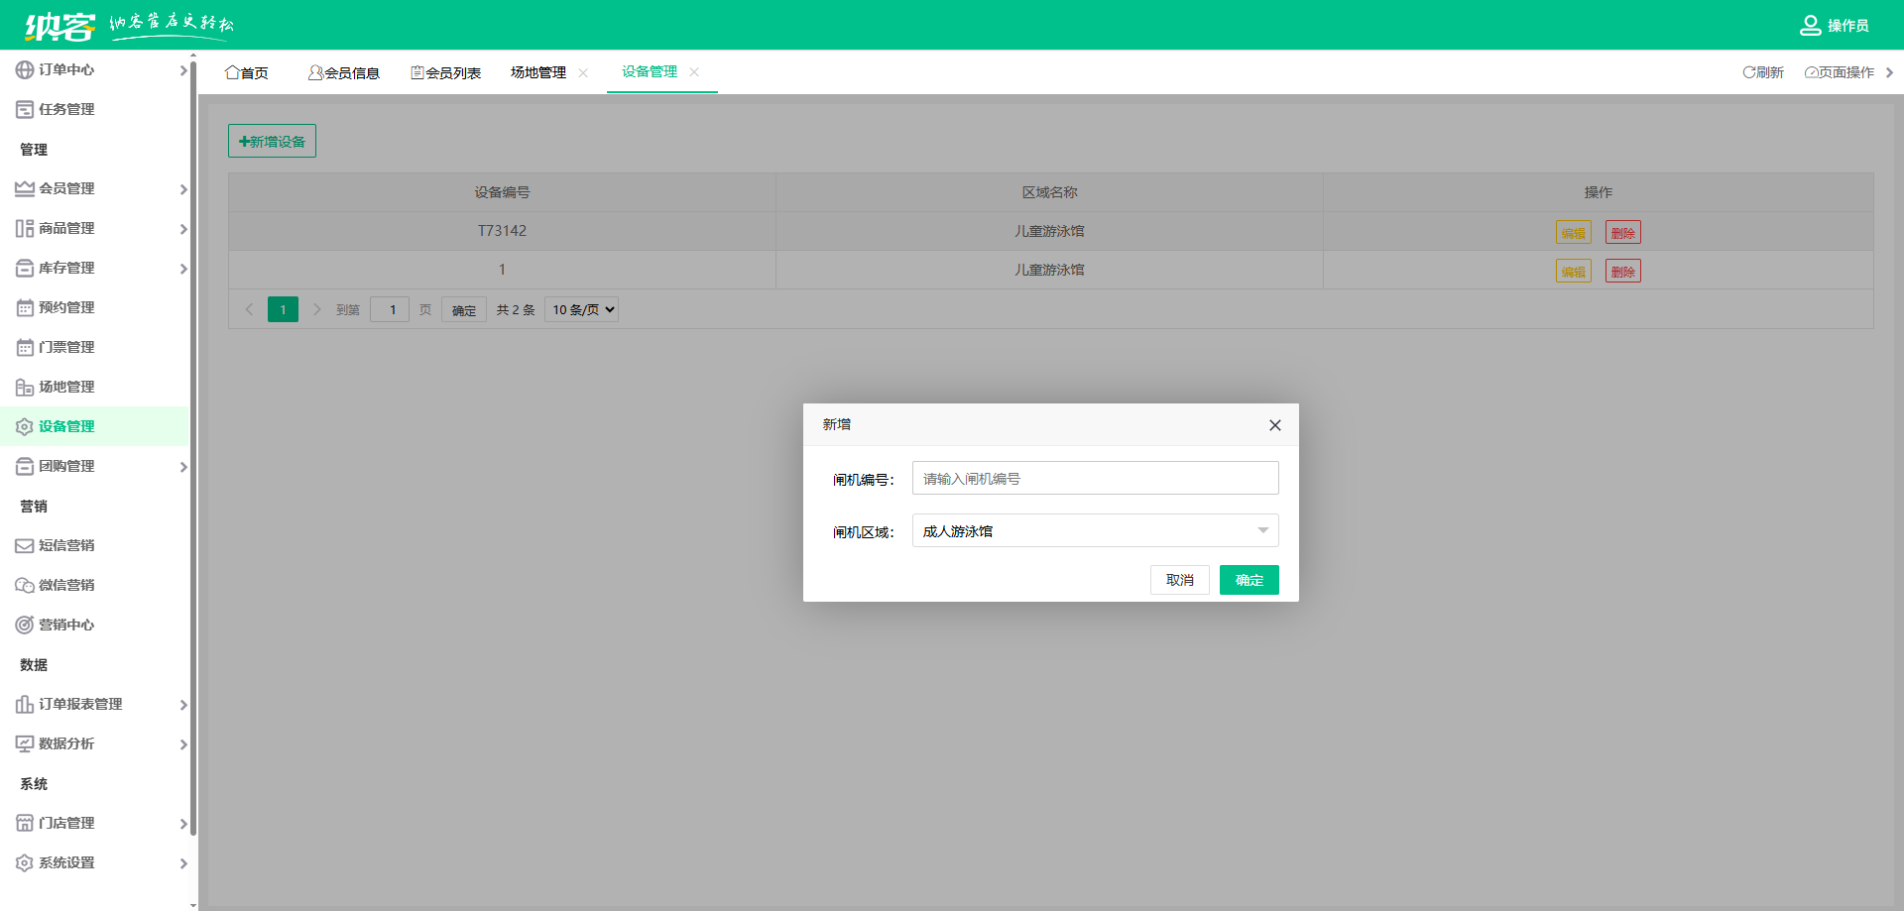The height and width of the screenshot is (911, 1904).
Task: Click 取消 to cancel the dialog
Action: pyautogui.click(x=1179, y=580)
